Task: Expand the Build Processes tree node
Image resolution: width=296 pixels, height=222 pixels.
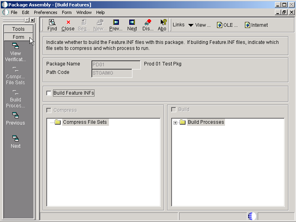Action: [x=175, y=123]
